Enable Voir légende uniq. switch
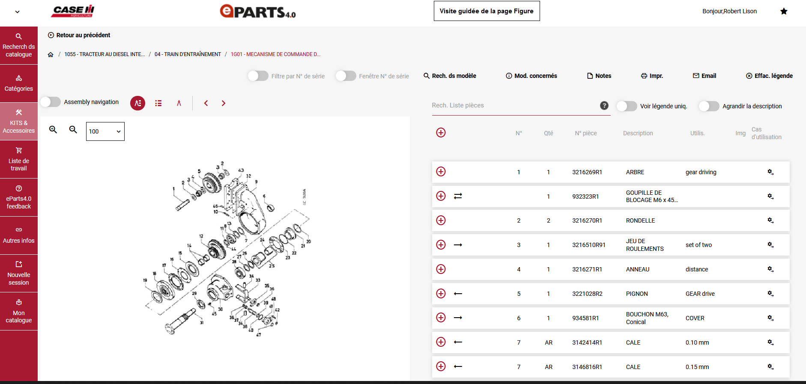 (627, 106)
